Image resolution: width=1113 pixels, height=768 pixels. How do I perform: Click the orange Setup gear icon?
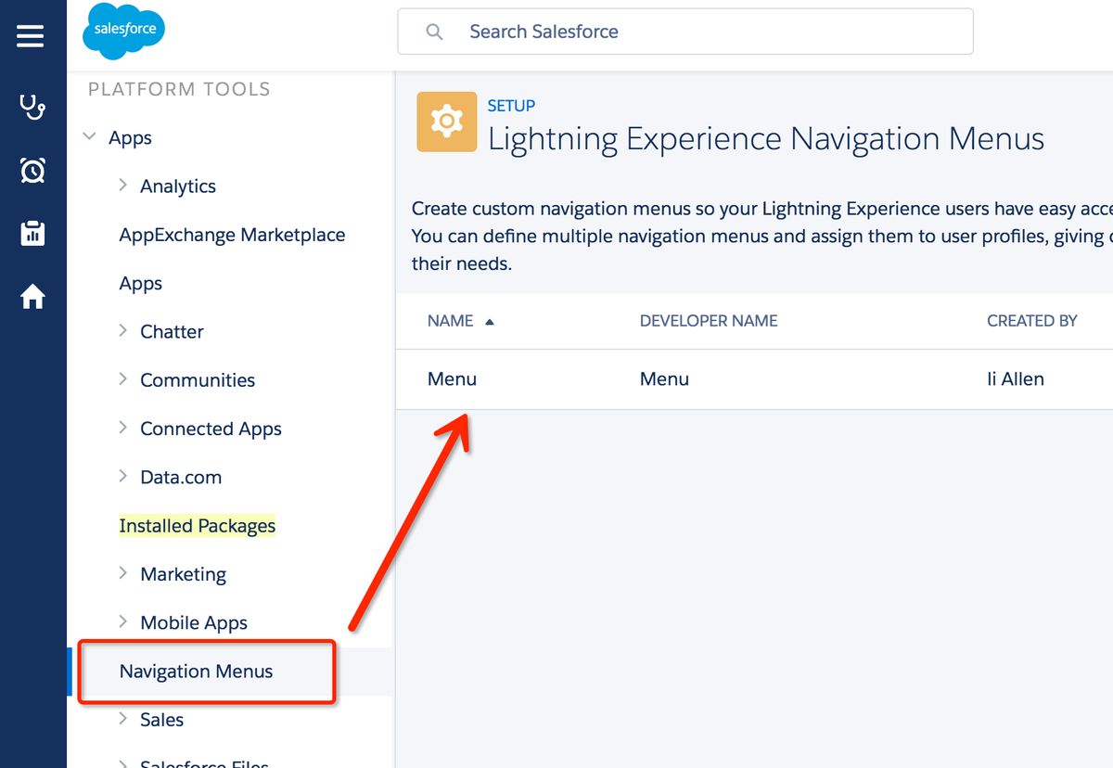pyautogui.click(x=446, y=121)
